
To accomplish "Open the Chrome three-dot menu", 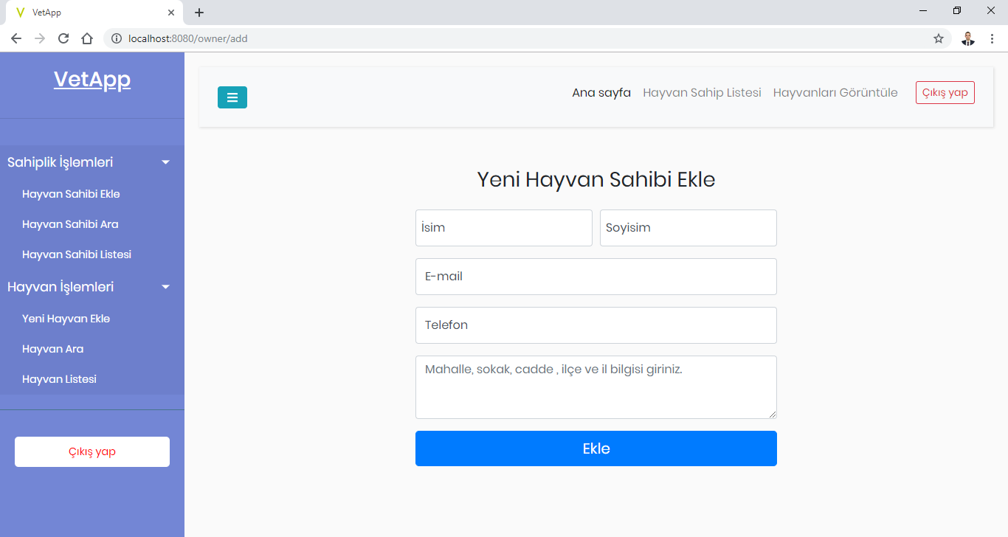I will (x=992, y=39).
